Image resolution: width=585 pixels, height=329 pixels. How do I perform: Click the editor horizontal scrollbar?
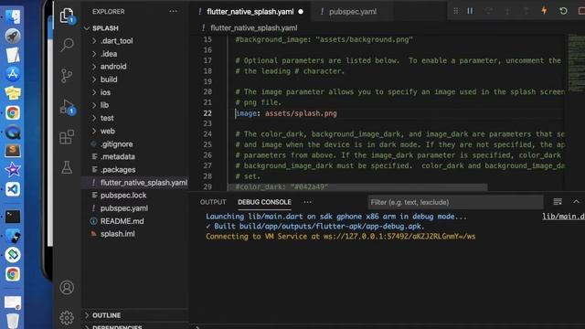pyautogui.click(x=357, y=186)
